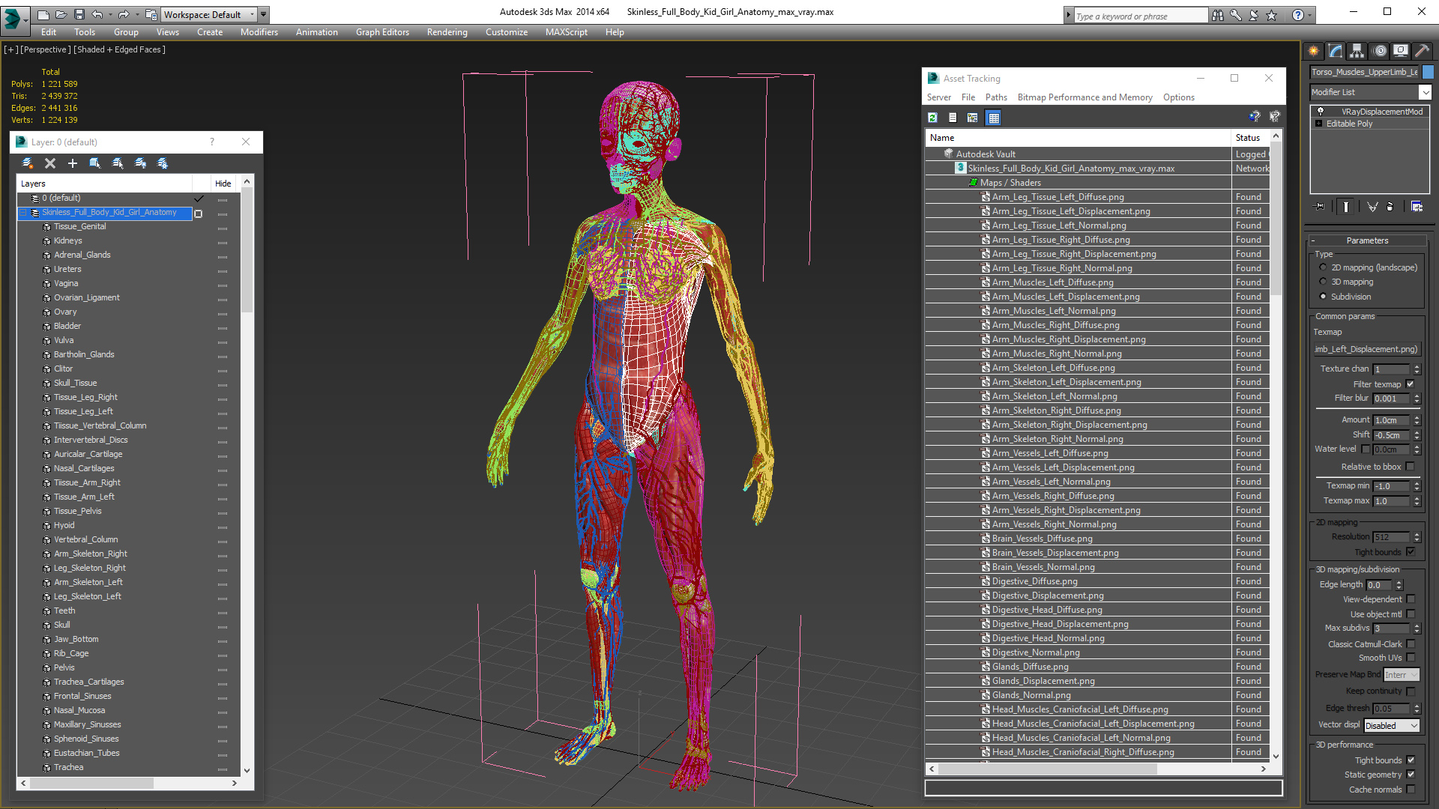The image size is (1439, 809).
Task: Toggle Relative to bbox checkbox
Action: (1411, 467)
